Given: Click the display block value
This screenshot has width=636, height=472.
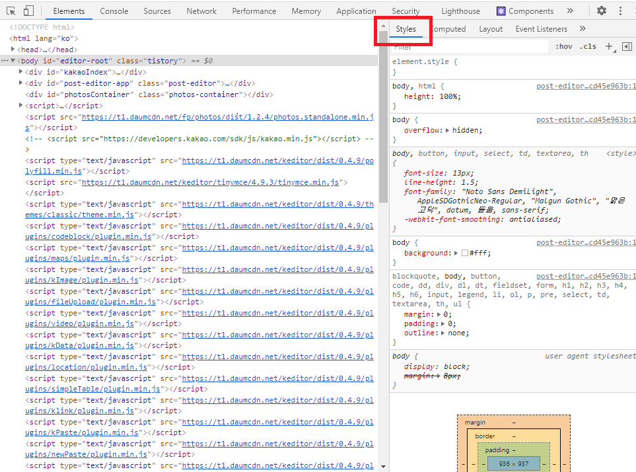Looking at the screenshot, I should pos(455,366).
